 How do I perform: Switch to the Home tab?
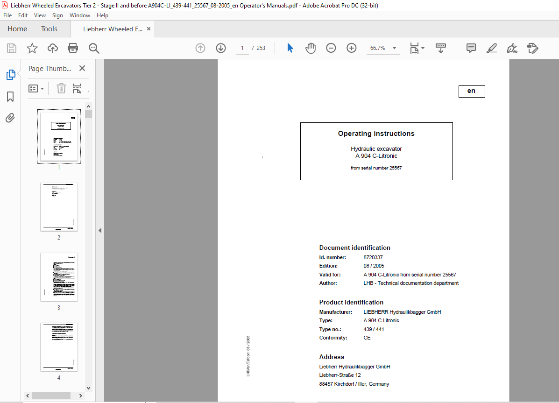(17, 29)
